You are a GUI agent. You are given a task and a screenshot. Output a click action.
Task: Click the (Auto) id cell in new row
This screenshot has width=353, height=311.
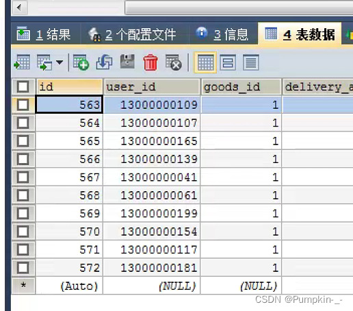(69, 286)
